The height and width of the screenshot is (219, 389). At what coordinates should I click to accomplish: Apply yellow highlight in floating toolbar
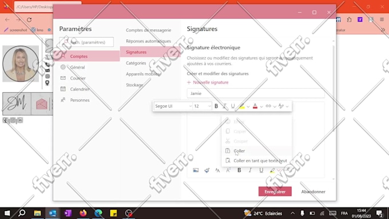point(242,106)
